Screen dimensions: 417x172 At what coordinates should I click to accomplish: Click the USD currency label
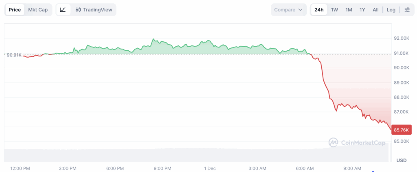402,160
